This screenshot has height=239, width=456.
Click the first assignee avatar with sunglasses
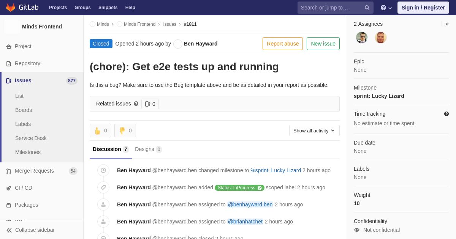(x=362, y=38)
